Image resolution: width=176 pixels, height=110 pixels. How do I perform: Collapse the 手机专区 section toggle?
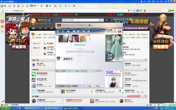(145, 69)
